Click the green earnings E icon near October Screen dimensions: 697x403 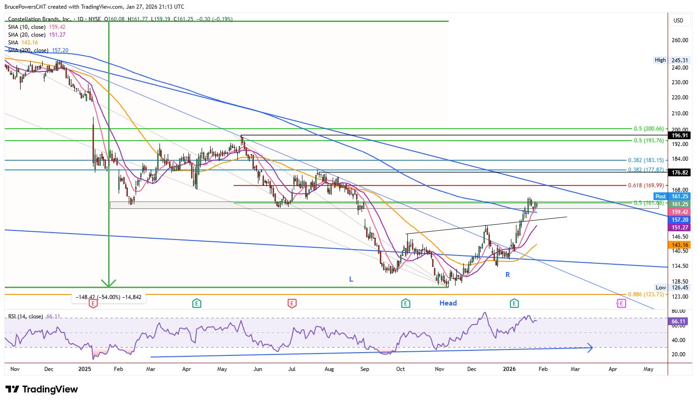click(x=406, y=303)
